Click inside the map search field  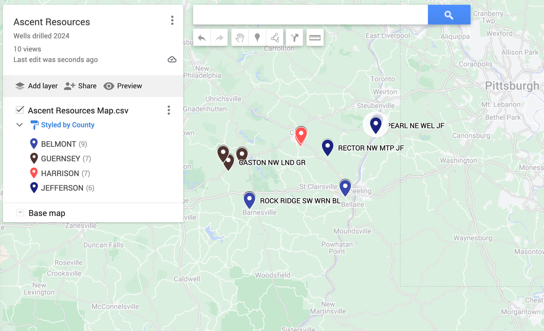[x=310, y=14]
